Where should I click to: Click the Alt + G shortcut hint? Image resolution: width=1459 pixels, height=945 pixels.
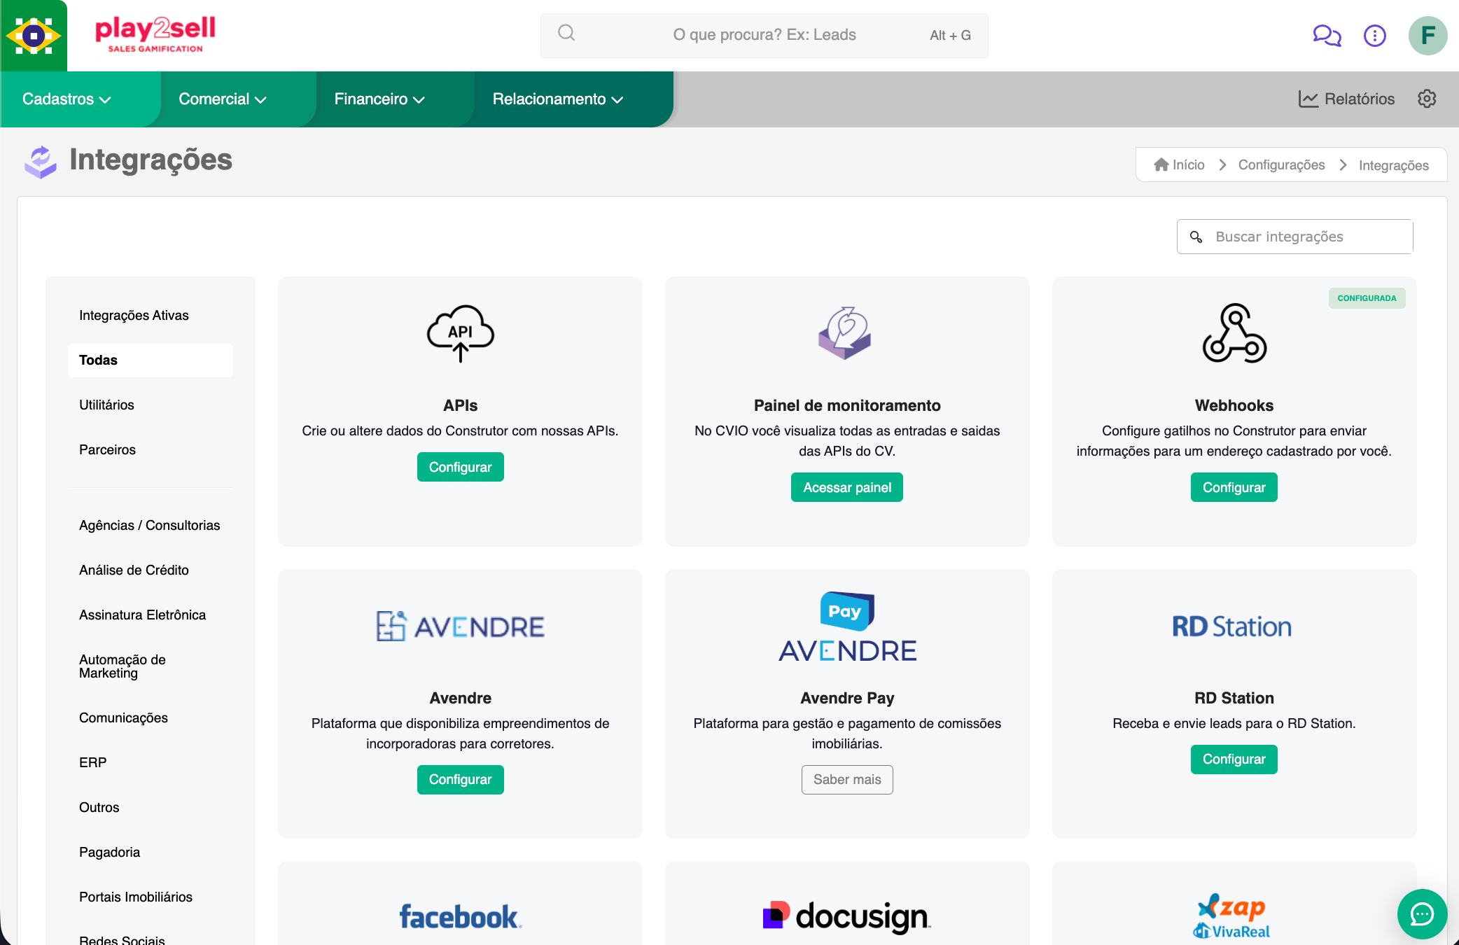click(950, 35)
